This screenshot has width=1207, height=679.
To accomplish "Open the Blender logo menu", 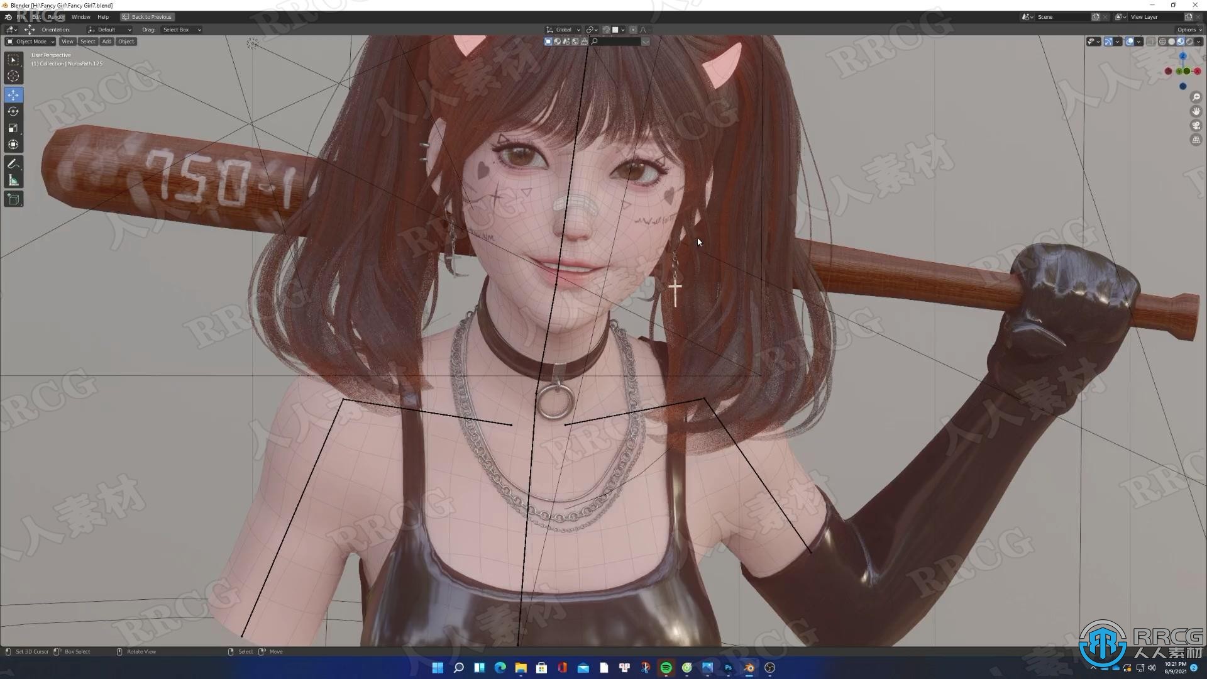I will 8,17.
